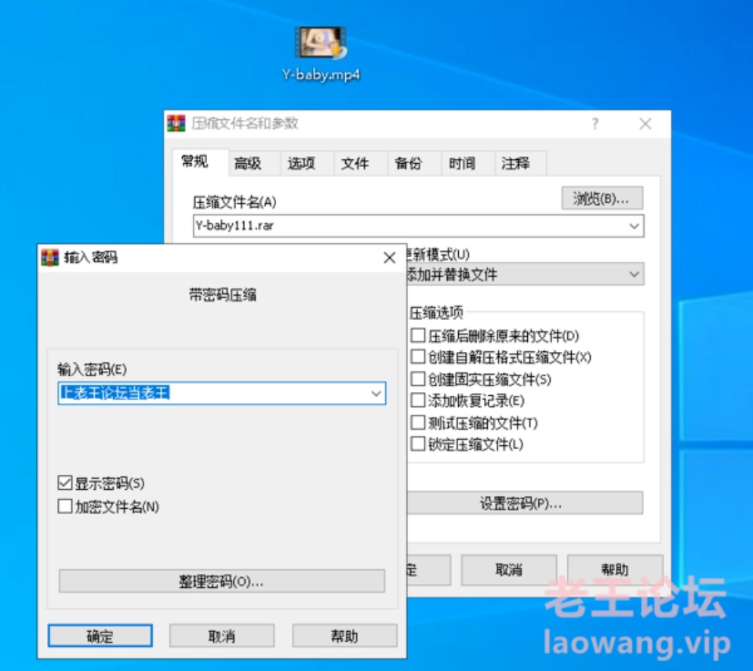This screenshot has width=753, height=671.
Task: Open the 注释 comment tab
Action: [515, 164]
